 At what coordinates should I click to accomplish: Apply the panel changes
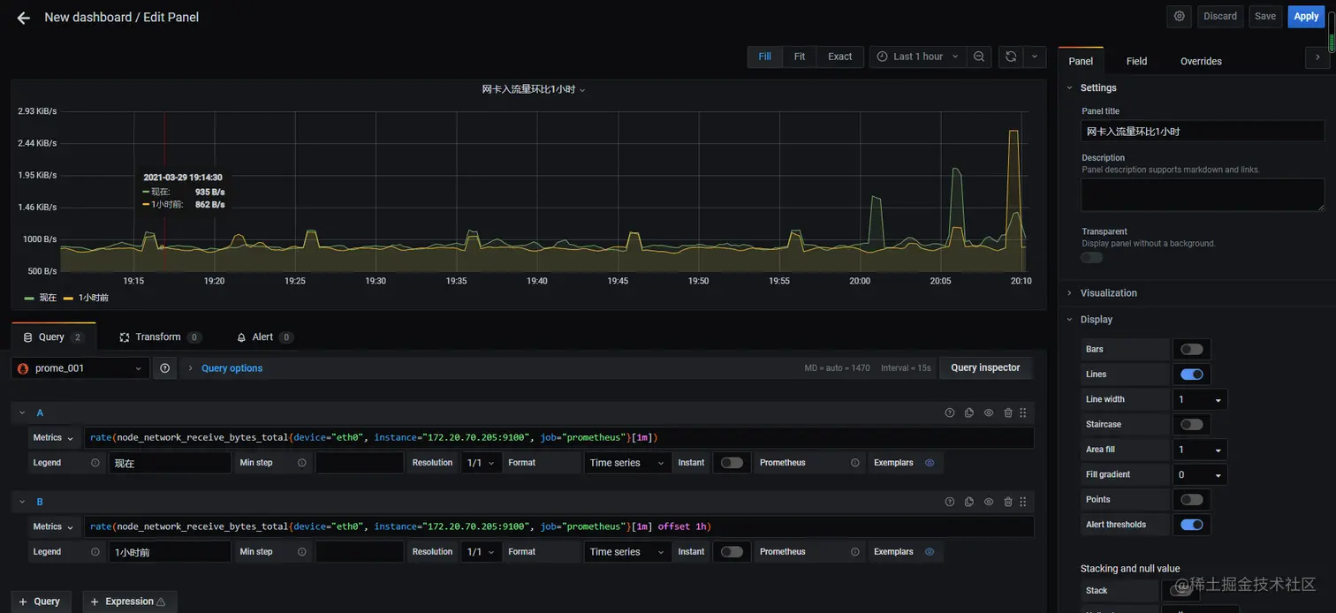pyautogui.click(x=1306, y=16)
